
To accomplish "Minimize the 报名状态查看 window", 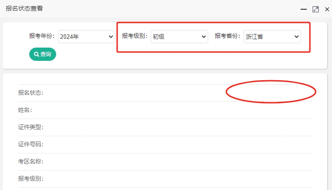I will [304, 9].
